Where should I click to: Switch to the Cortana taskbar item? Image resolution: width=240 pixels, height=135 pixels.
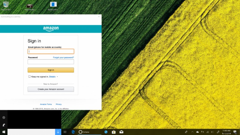click(89, 132)
